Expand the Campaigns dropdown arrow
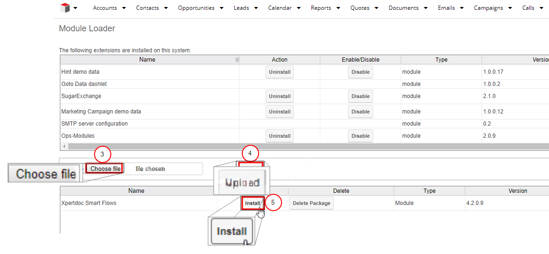Screen dimensions: 549x254 pos(510,8)
